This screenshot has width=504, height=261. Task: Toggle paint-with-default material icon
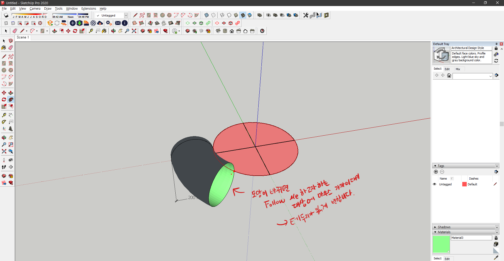(x=496, y=251)
